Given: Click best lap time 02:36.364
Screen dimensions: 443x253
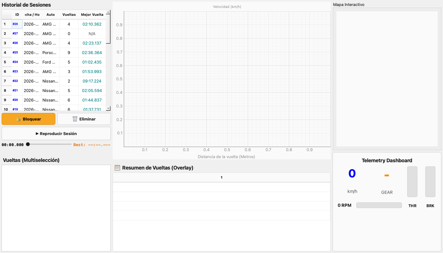Looking at the screenshot, I should pyautogui.click(x=92, y=52).
